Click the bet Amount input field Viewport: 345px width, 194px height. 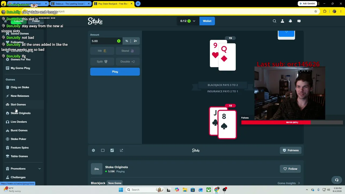pos(106,41)
